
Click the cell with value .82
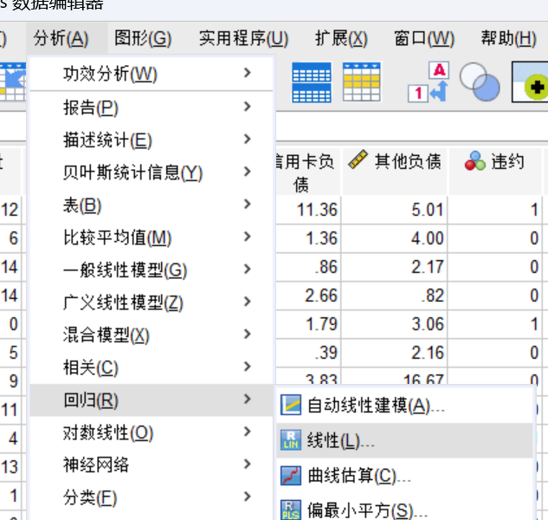click(395, 296)
